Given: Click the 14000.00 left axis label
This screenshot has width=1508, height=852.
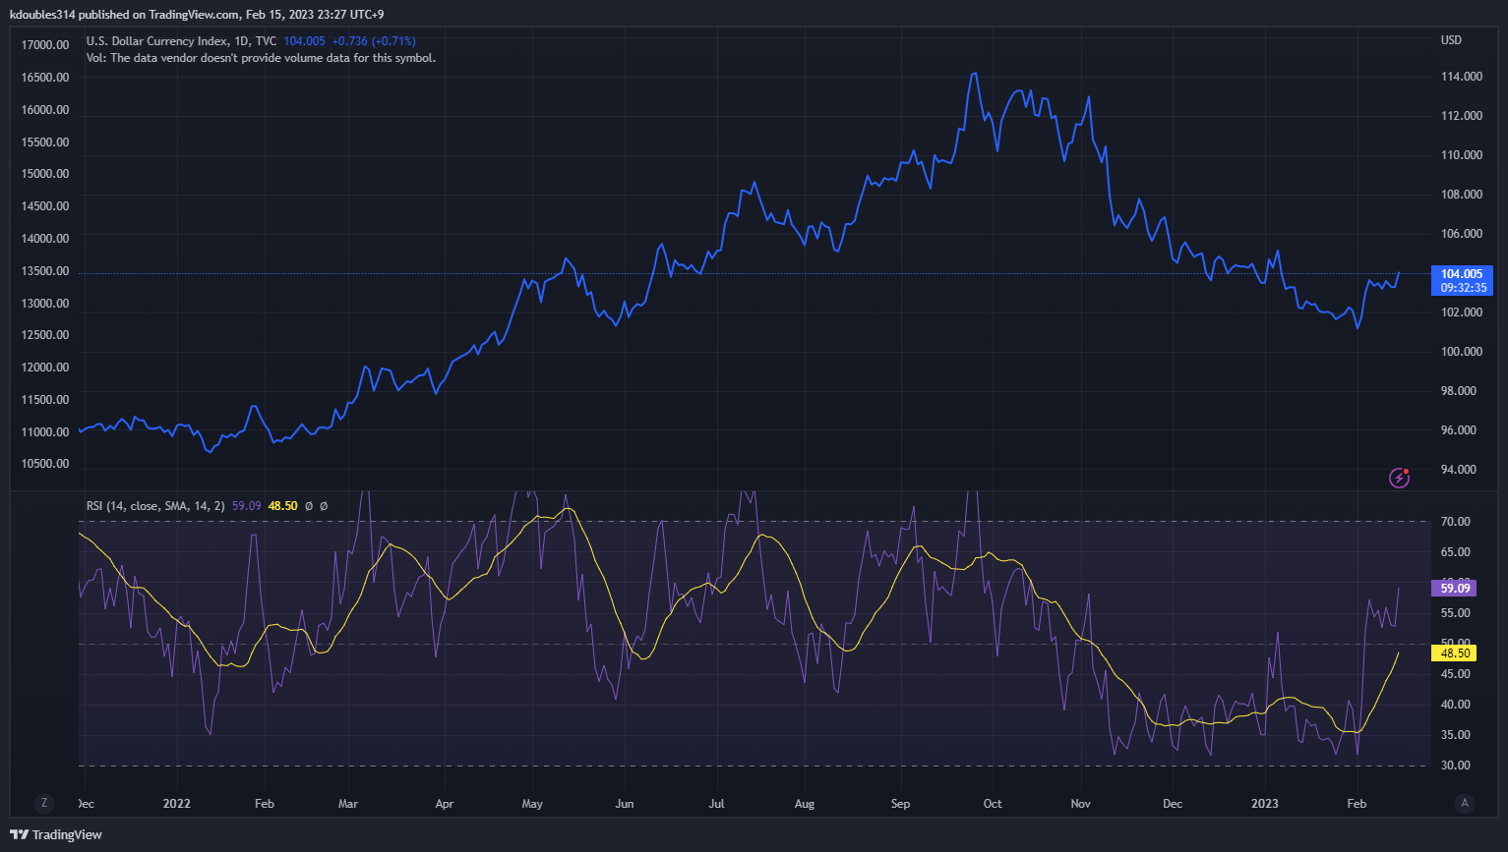Looking at the screenshot, I should click(45, 239).
